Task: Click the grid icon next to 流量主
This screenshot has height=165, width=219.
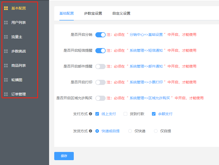Action: click(6, 37)
